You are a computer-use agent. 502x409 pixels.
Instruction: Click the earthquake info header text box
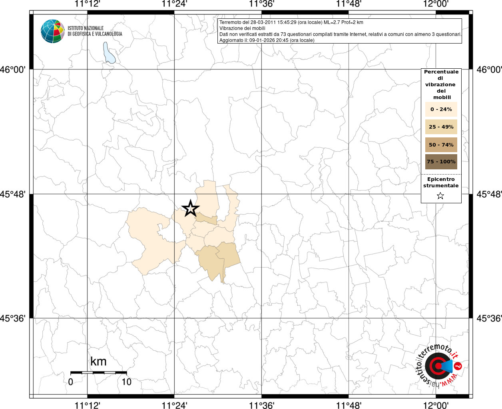[340, 31]
